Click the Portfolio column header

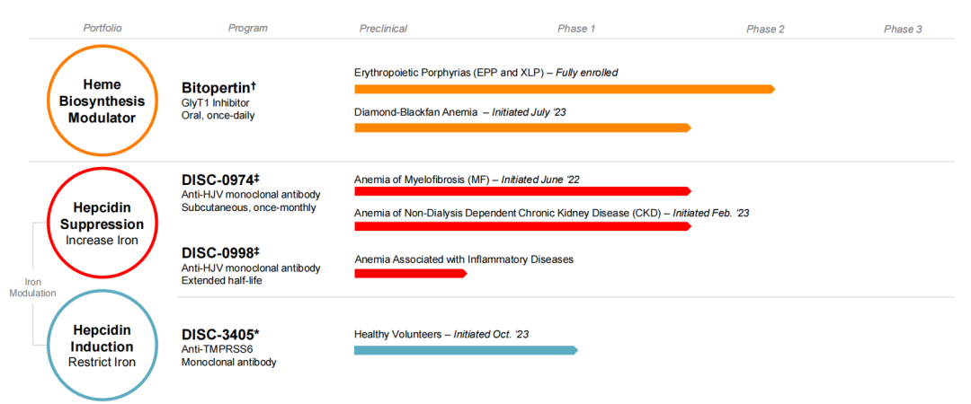pyautogui.click(x=102, y=28)
